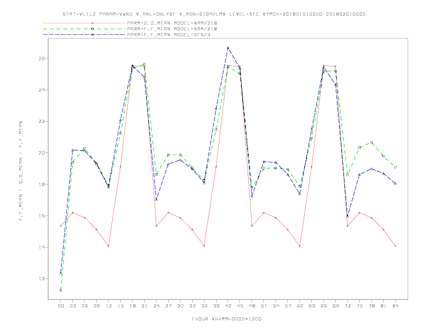Click x-axis tick label 15
Image resolution: width=431 pixels, height=333 pixels.
pos(120,306)
